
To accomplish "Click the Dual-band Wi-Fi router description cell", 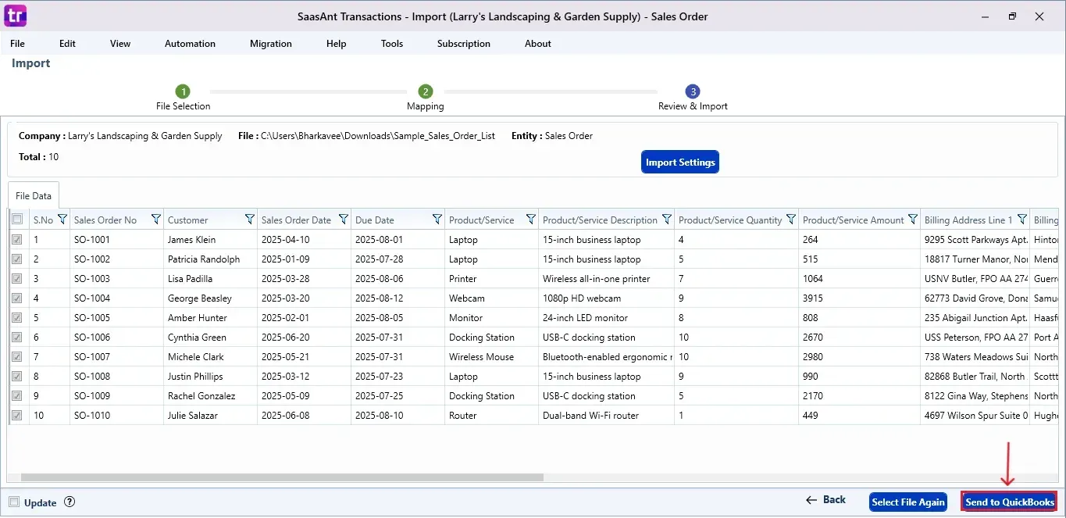I will click(606, 416).
